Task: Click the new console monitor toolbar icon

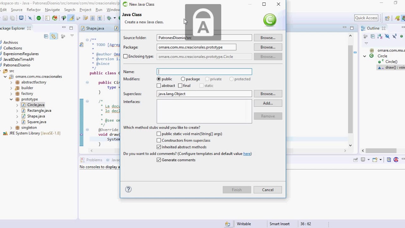Action: pyautogui.click(x=21, y=18)
